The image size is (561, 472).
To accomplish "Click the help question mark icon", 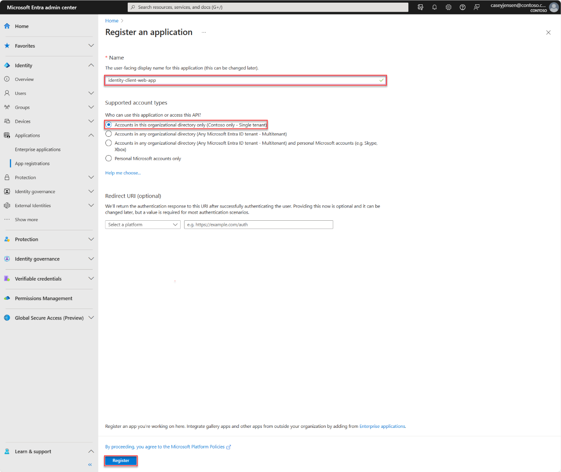I will point(463,7).
